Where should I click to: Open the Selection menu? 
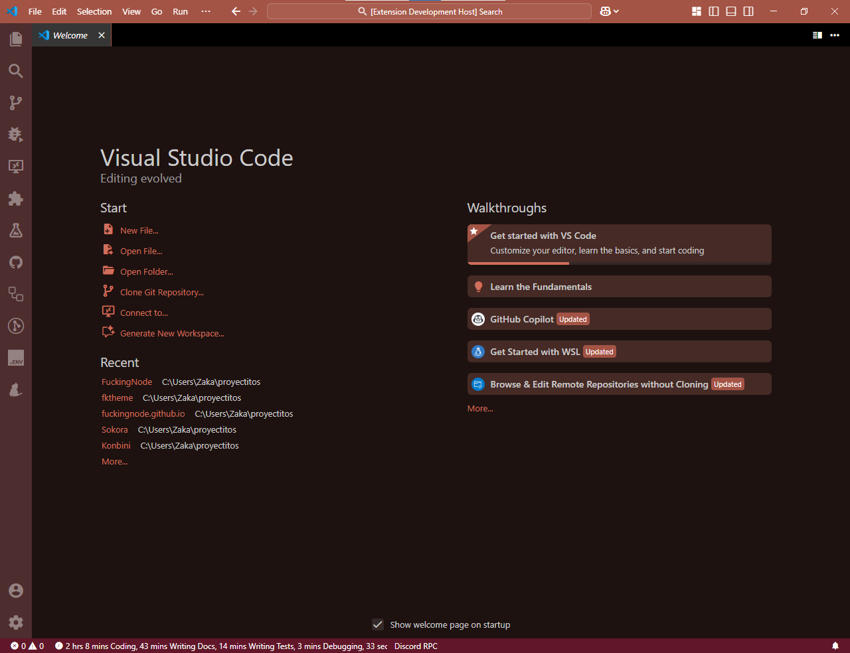tap(94, 11)
